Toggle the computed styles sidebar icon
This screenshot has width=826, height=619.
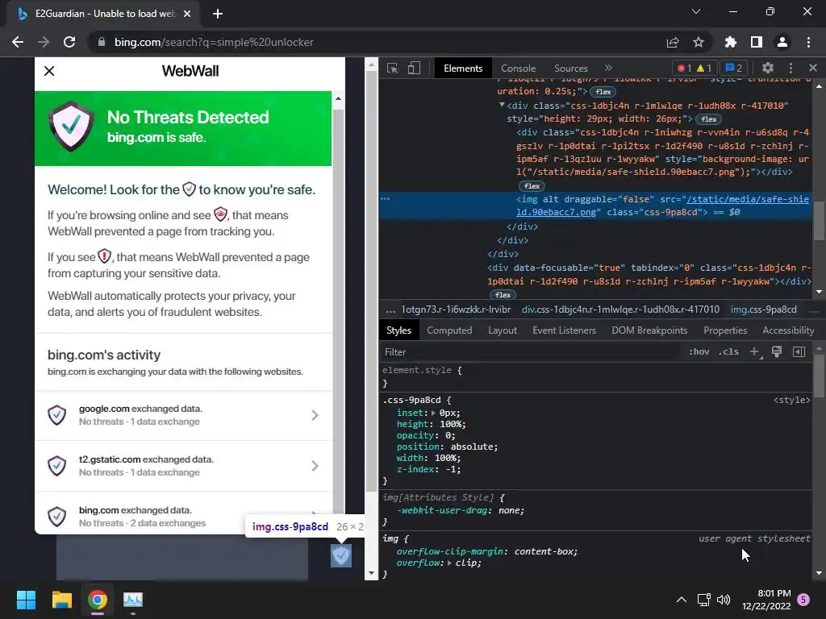[x=799, y=351]
